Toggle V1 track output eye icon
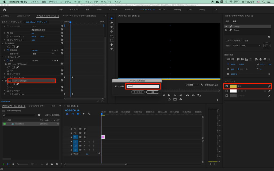This screenshot has width=274, height=171. point(85,137)
